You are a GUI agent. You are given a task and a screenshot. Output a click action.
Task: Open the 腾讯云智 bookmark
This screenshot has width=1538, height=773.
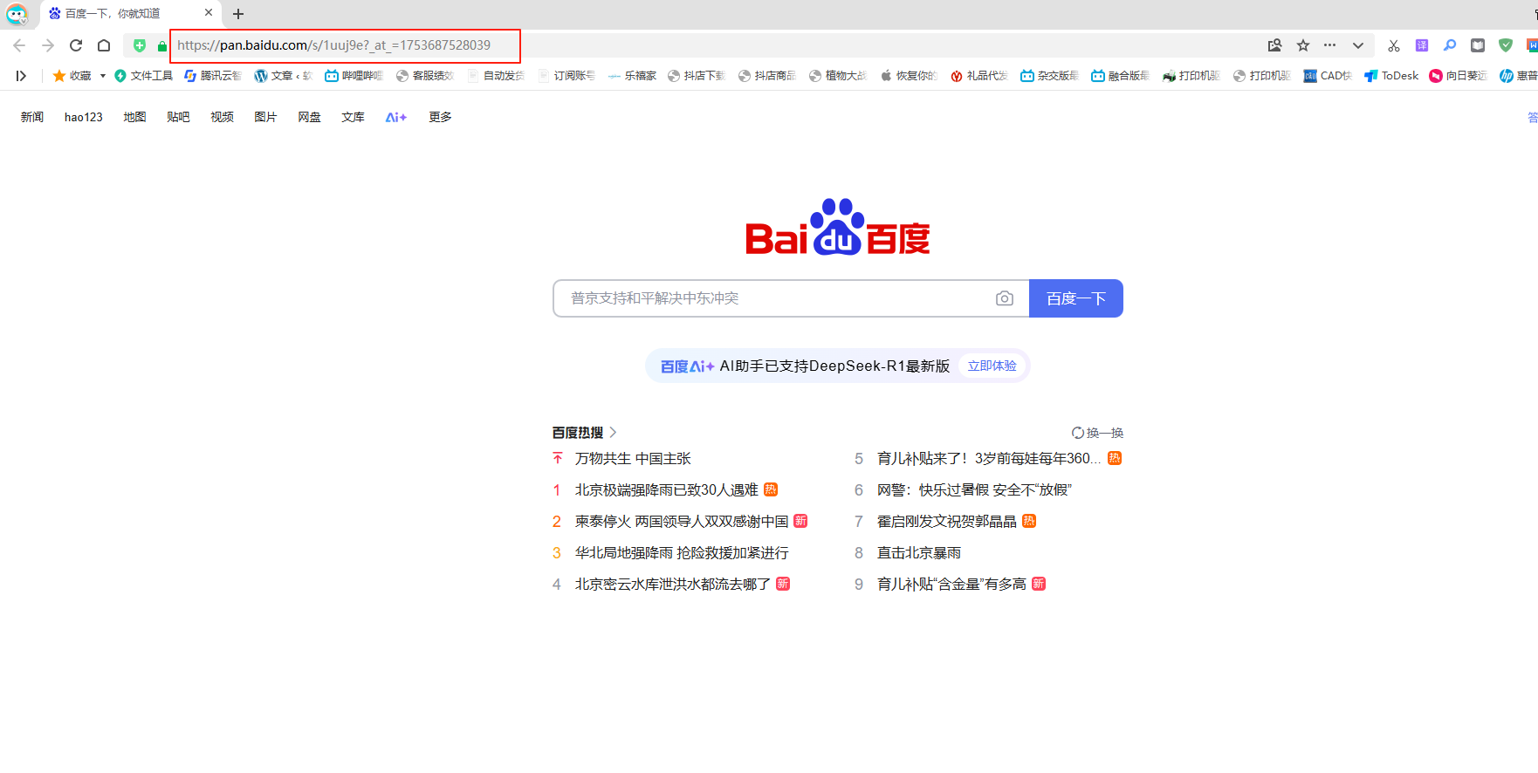click(x=213, y=76)
